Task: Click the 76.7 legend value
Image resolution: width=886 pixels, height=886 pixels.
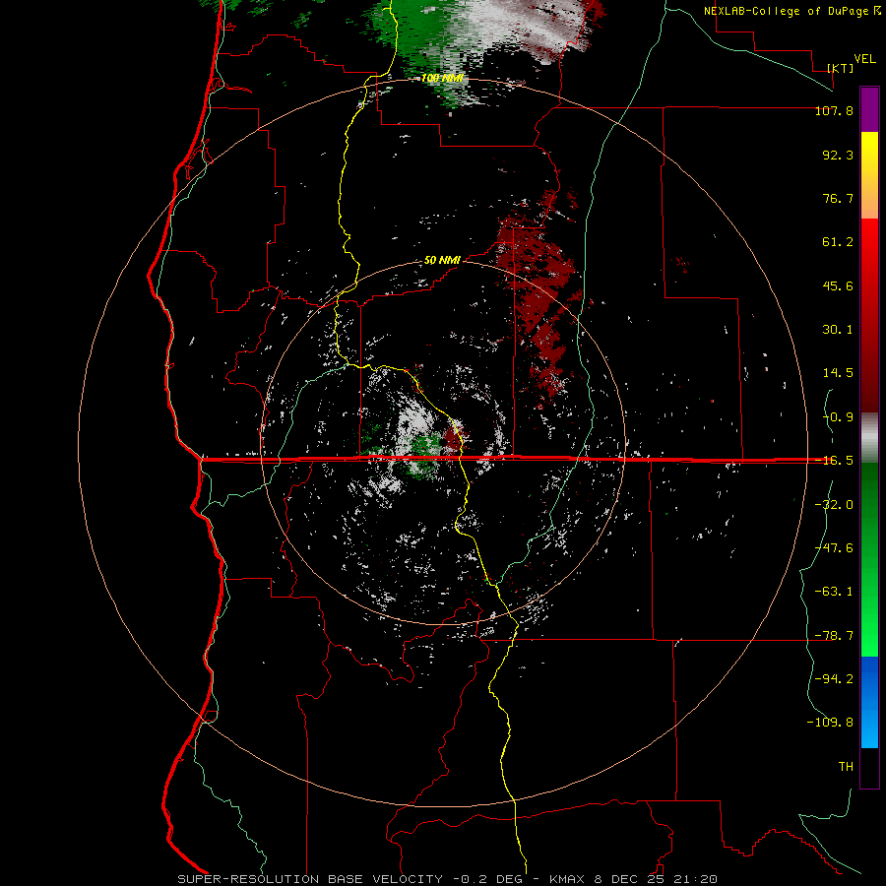Action: pos(838,198)
